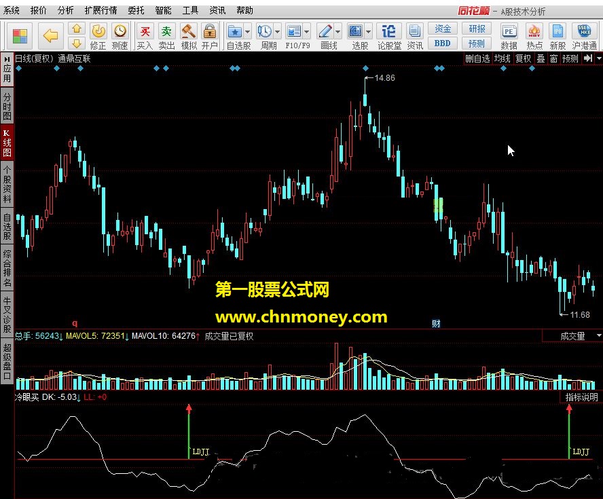Open the 测速 speed test clock icon

point(120,37)
